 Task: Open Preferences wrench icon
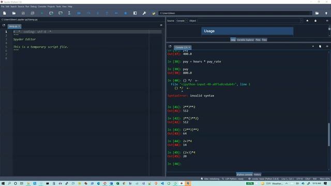(144, 13)
